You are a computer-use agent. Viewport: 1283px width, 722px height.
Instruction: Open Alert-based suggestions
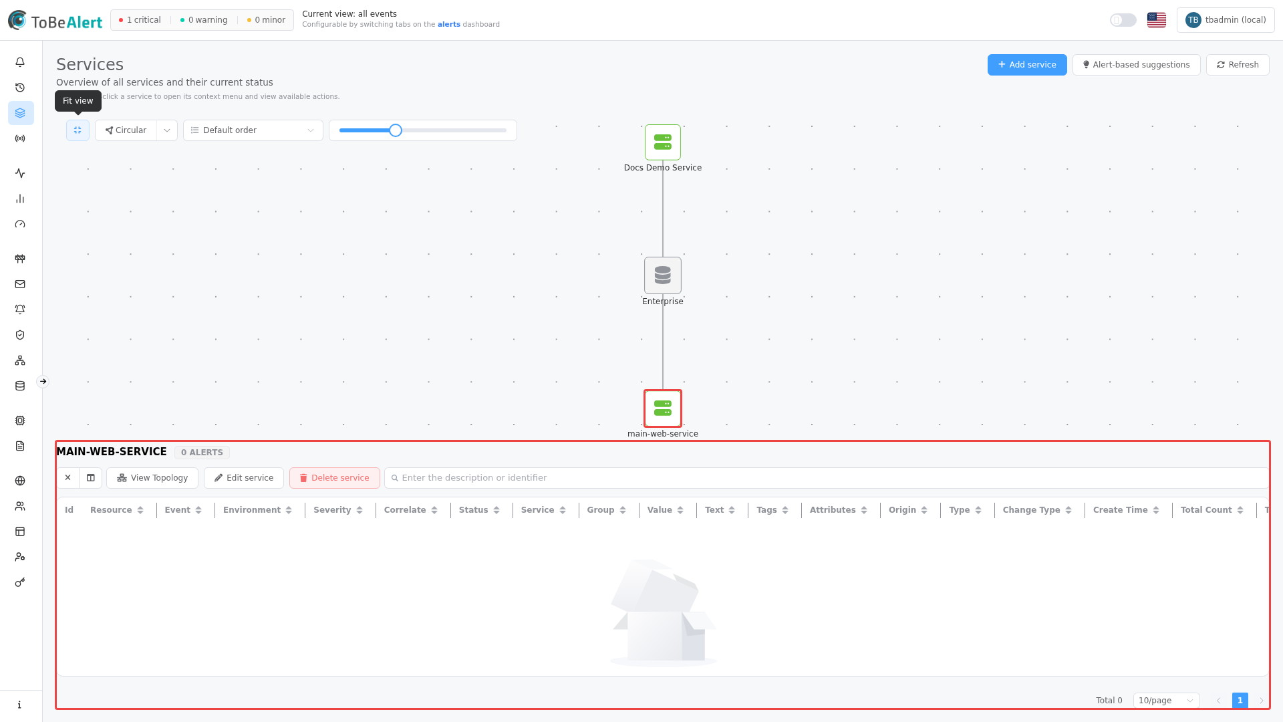pyautogui.click(x=1136, y=65)
